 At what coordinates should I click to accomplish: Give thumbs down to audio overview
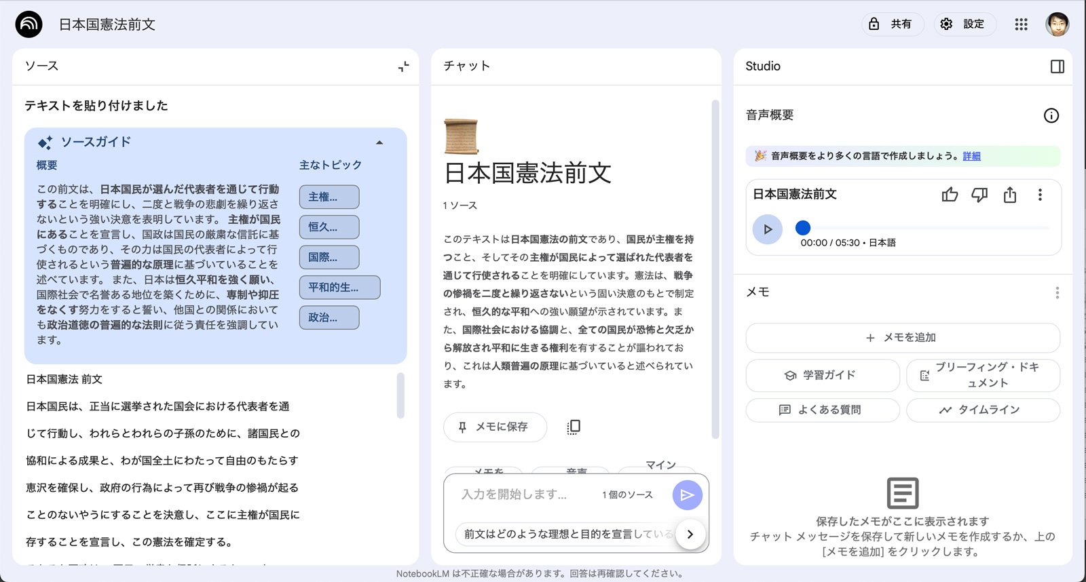979,195
